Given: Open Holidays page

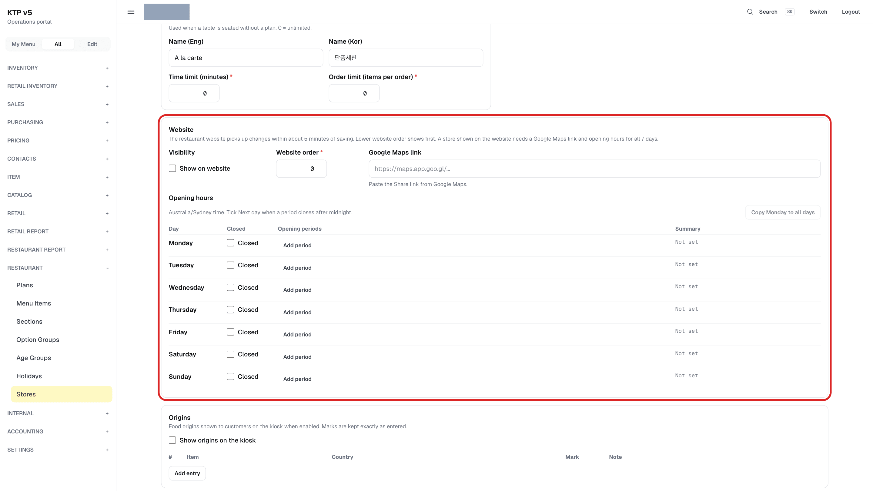Looking at the screenshot, I should click(61, 376).
